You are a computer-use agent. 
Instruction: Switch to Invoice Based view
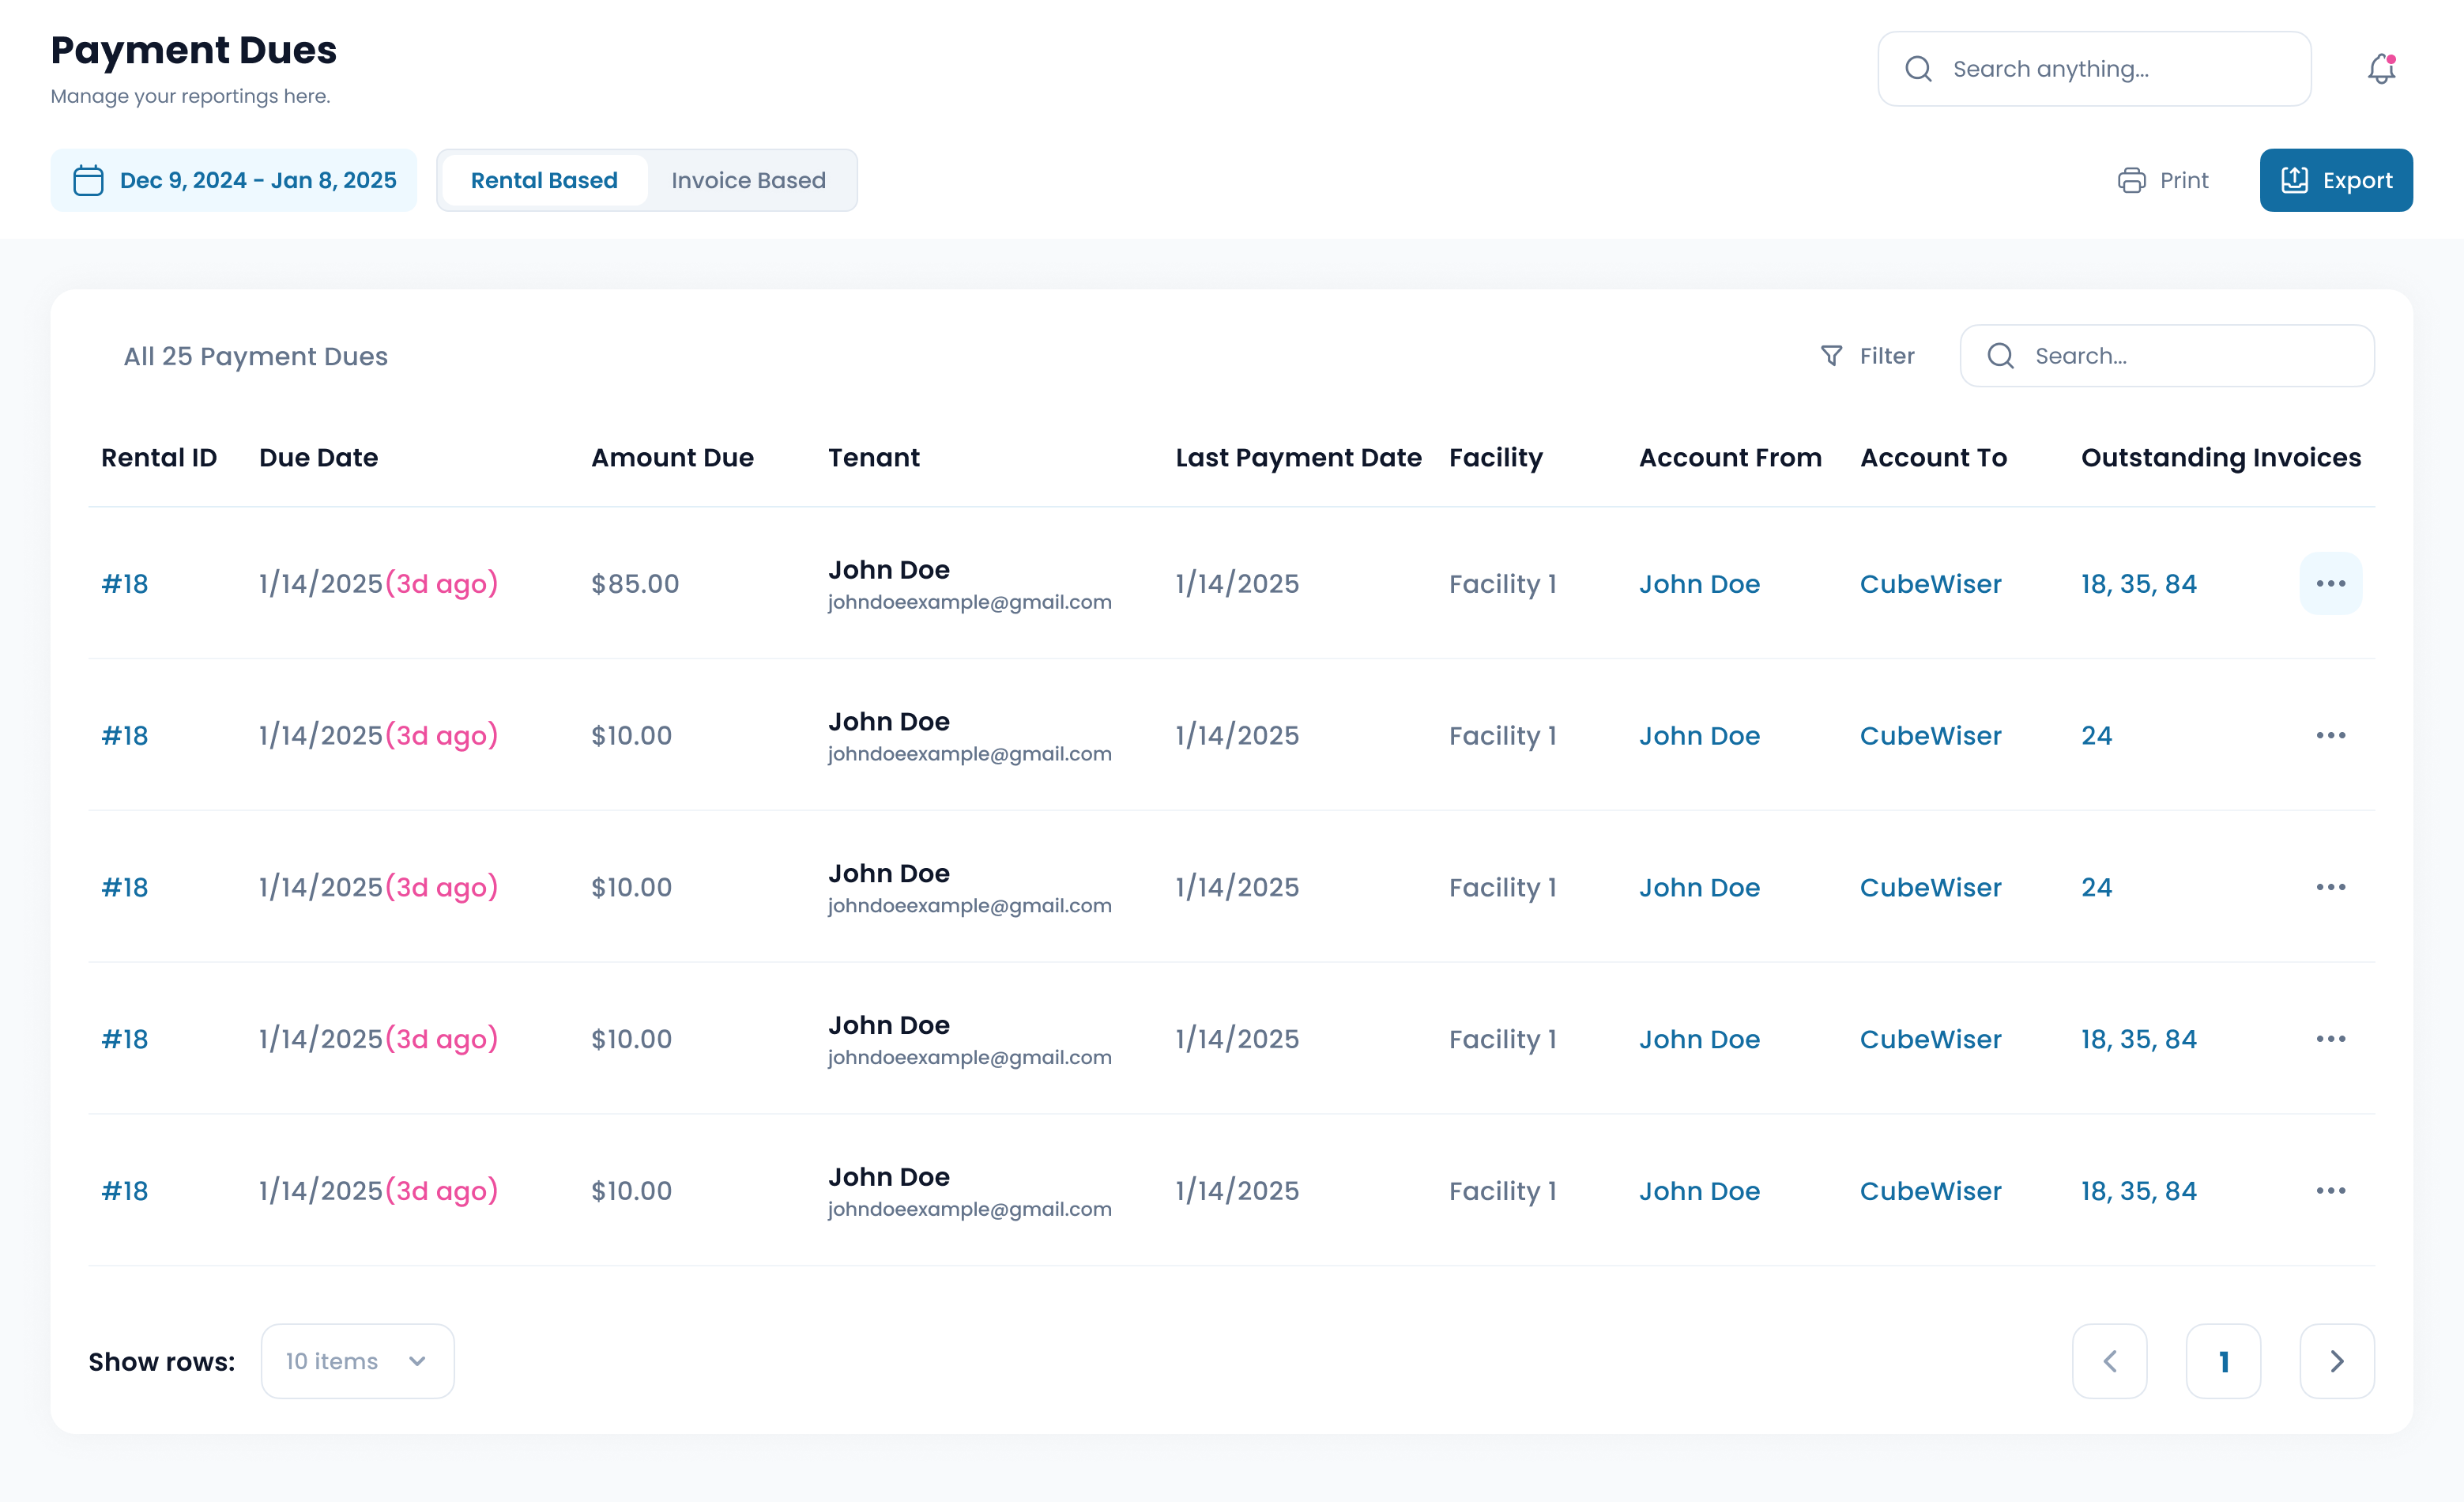point(748,180)
